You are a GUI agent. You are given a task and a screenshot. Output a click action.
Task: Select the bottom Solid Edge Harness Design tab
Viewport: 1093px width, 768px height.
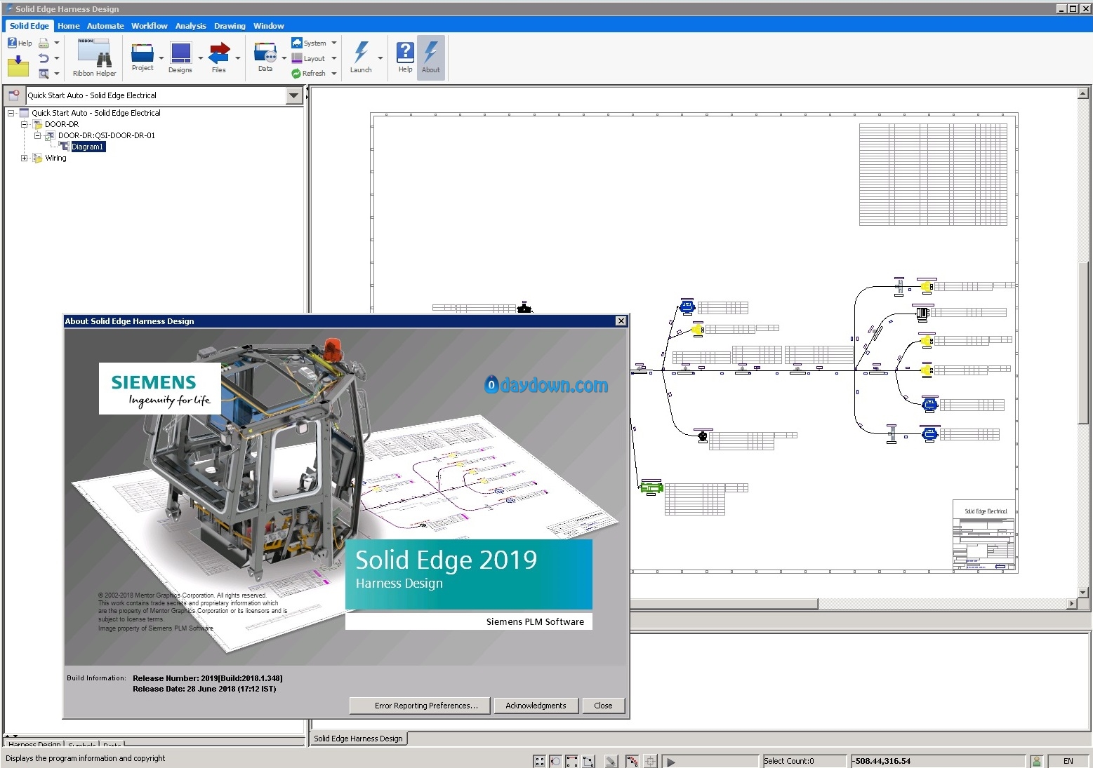pyautogui.click(x=358, y=739)
